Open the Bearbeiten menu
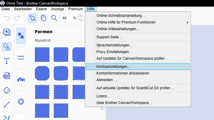The image size is (214, 120). tap(23, 9)
